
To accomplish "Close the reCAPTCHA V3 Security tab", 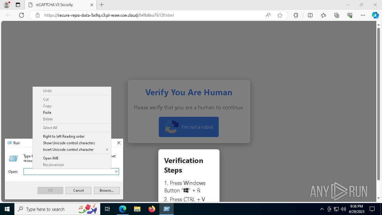I will (x=92, y=5).
